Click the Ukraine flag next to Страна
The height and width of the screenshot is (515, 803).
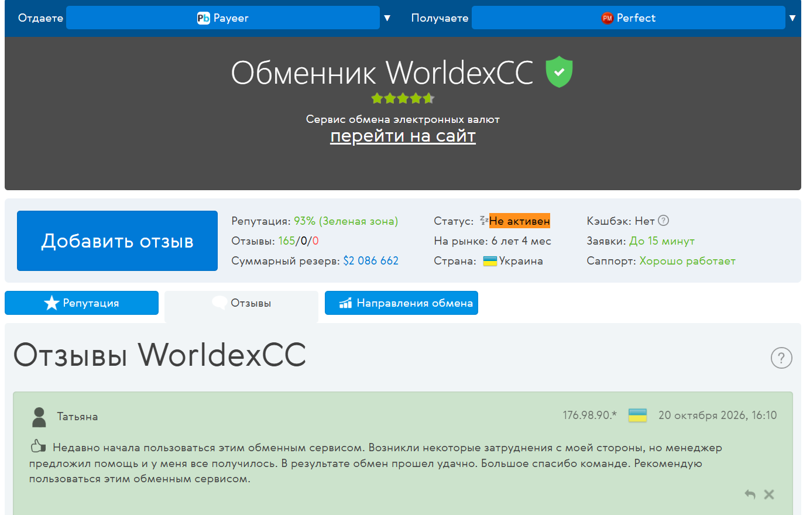pos(490,261)
